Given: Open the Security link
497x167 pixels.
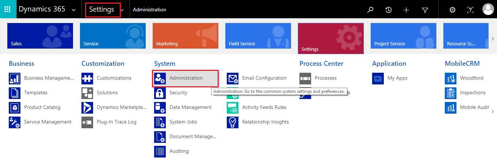Looking at the screenshot, I should click(x=179, y=93).
